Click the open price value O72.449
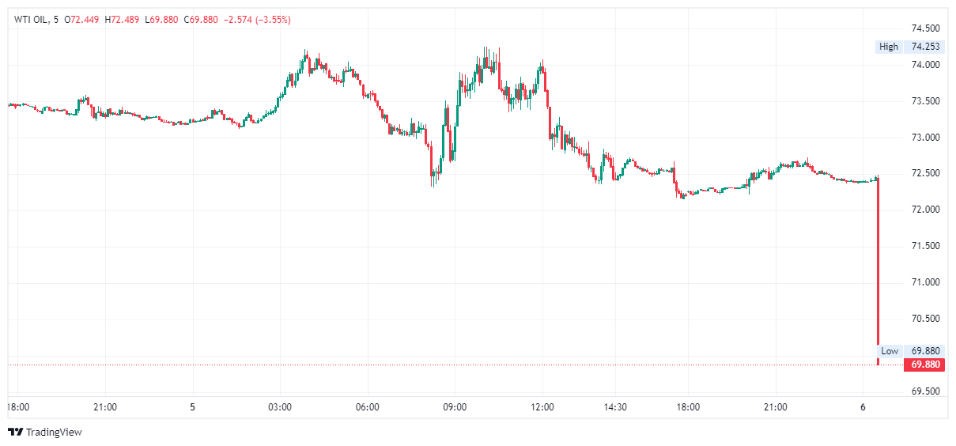Viewport: 956px width, 446px height. tap(81, 19)
